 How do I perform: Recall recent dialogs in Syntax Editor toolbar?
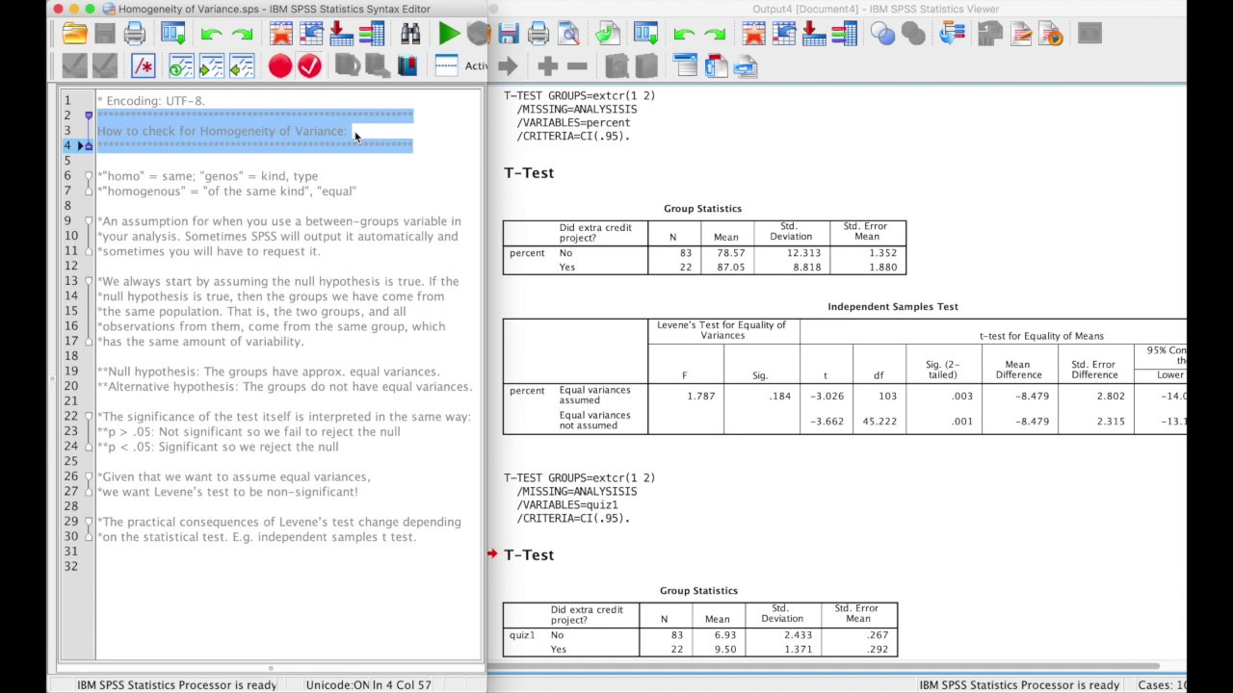point(173,35)
